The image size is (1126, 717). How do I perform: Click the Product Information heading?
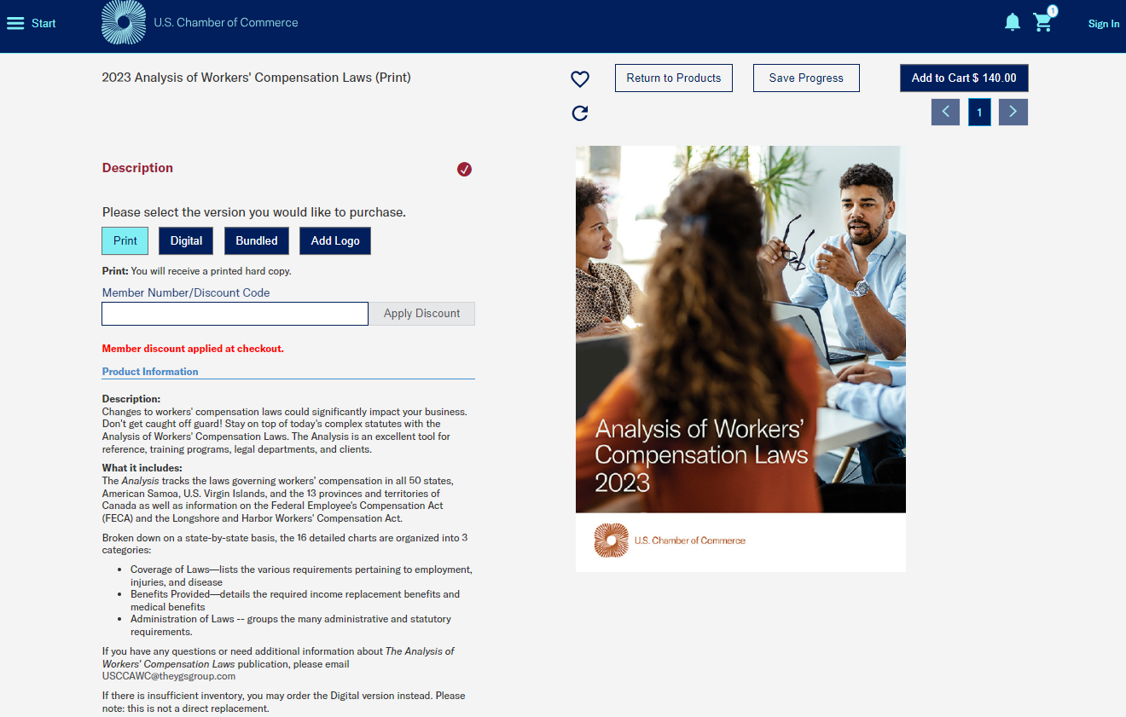click(150, 372)
